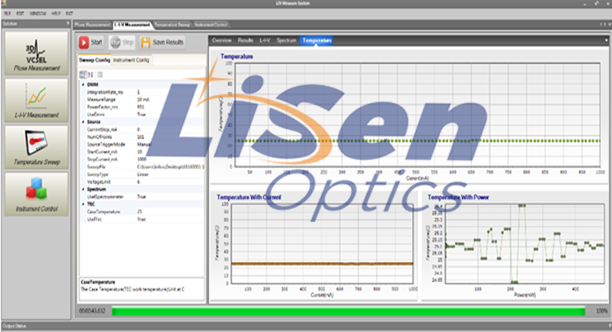Select the Instrument Config tab
612x332 pixels.
click(131, 60)
